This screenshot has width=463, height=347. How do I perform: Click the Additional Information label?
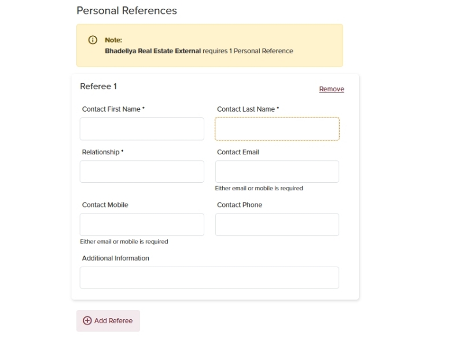click(116, 258)
